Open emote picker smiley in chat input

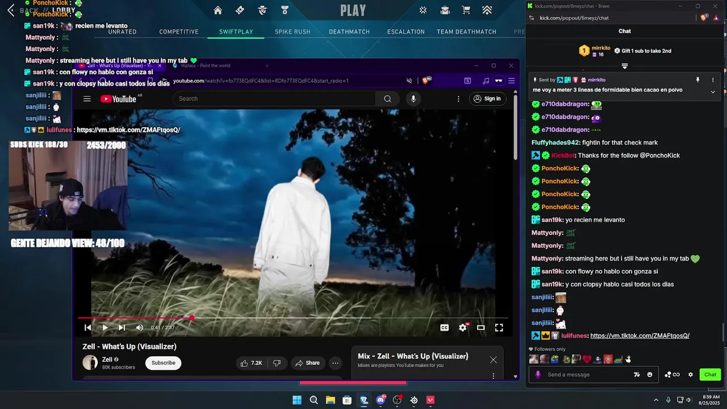coord(650,374)
